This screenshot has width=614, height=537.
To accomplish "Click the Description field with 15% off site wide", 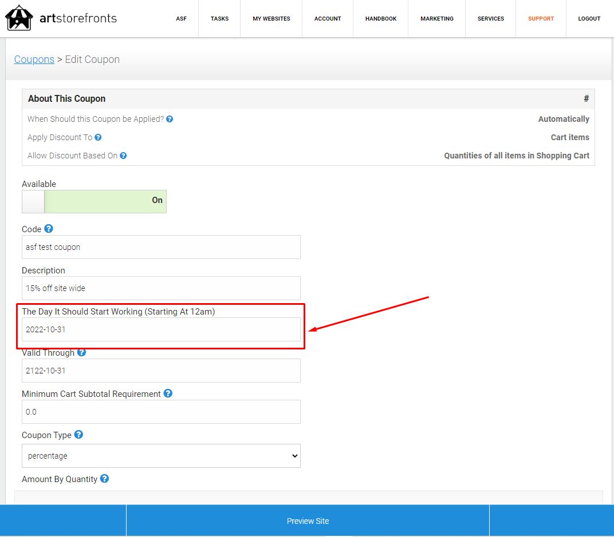I will 161,288.
